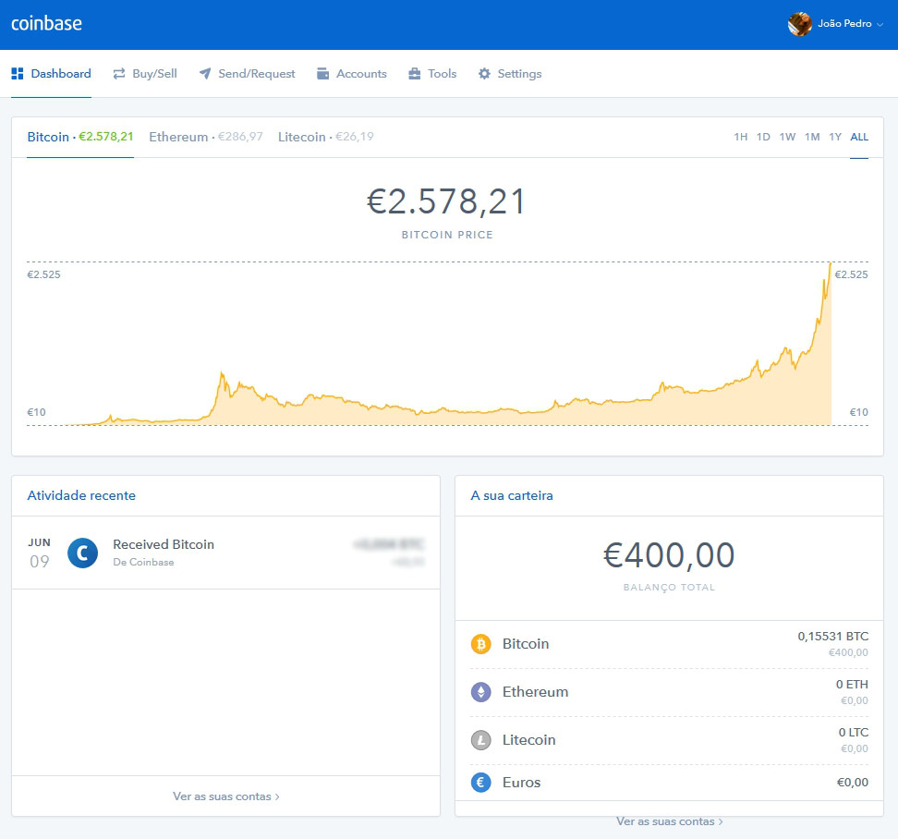
Task: Click the Accounts wallet icon
Action: [323, 73]
